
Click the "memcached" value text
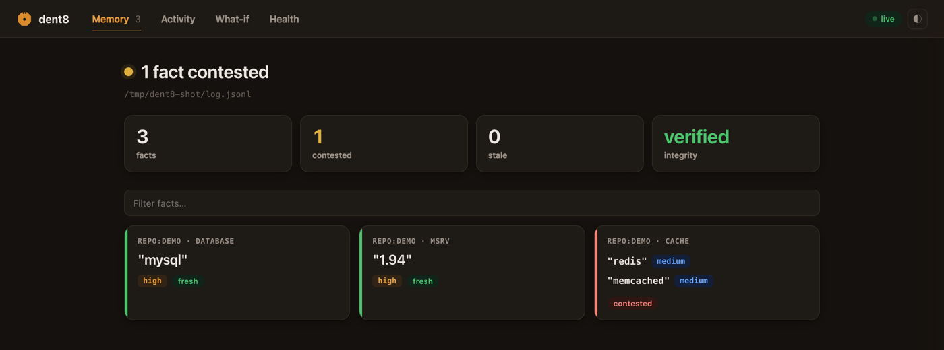639,281
